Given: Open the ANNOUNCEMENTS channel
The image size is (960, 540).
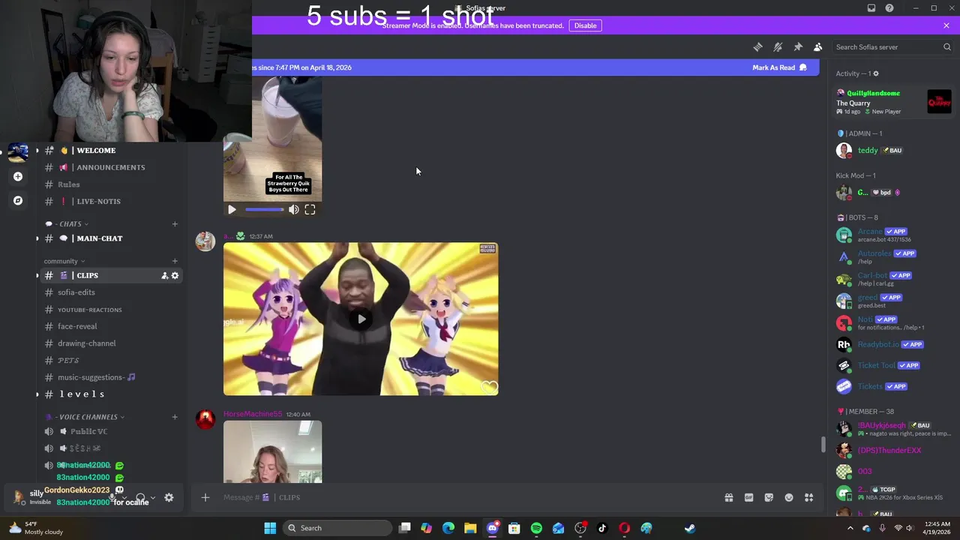Looking at the screenshot, I should pyautogui.click(x=109, y=167).
